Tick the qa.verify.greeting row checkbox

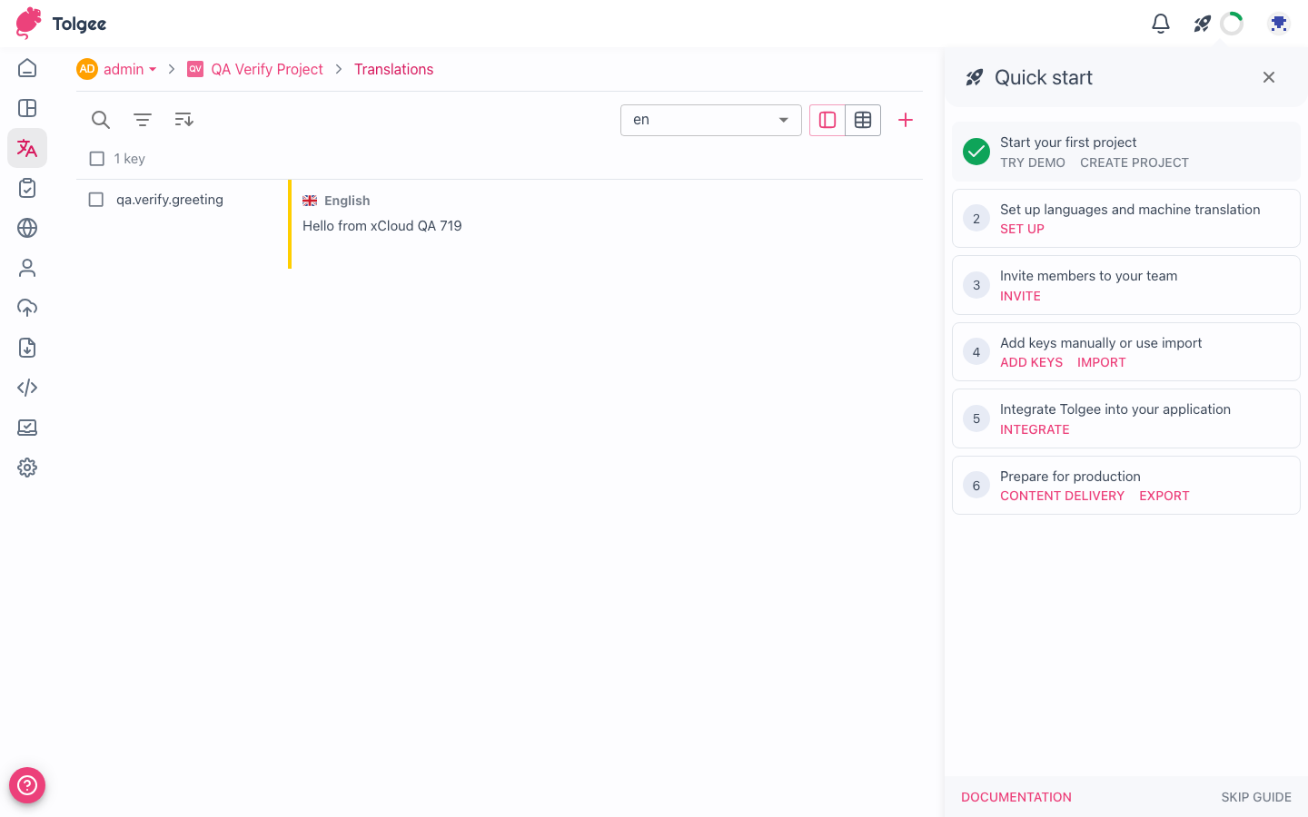tap(96, 200)
